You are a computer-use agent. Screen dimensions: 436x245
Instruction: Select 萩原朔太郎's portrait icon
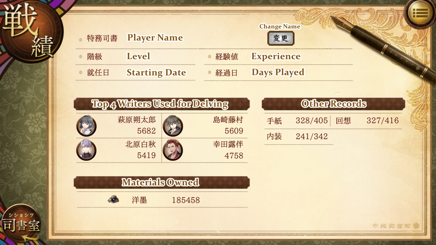tap(87, 126)
